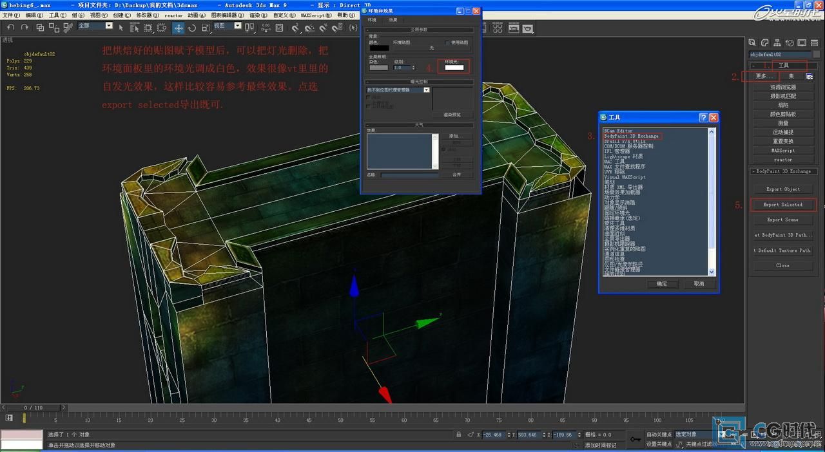Viewport: 825px width, 452px height.
Task: Enable the 使用贴图 checkbox
Action: (447, 42)
